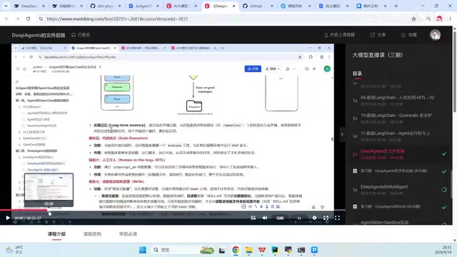457x257 pixels.
Task: Click the site information icon in address bar
Action: [41, 19]
